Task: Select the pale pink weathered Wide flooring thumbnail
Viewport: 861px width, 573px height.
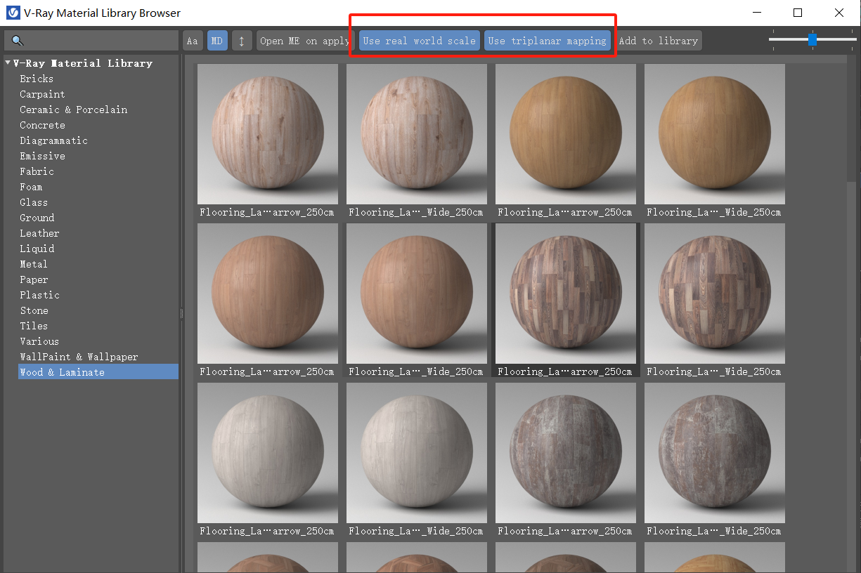Action: click(417, 134)
